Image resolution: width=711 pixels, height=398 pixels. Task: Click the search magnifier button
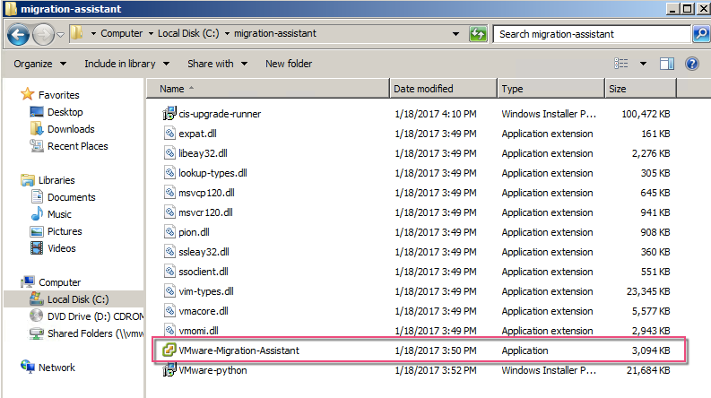(701, 33)
